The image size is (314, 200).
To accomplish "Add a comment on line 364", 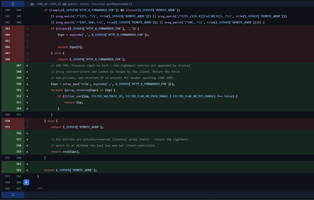I will click(x=26, y=182).
